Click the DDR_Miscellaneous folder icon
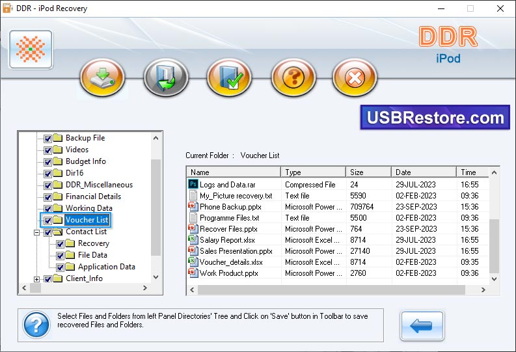This screenshot has width=516, height=352. click(x=58, y=185)
